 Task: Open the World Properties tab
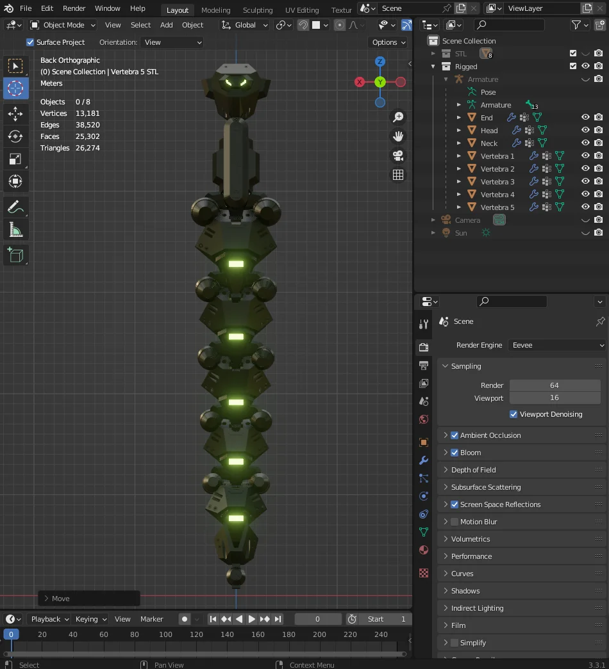pyautogui.click(x=423, y=419)
